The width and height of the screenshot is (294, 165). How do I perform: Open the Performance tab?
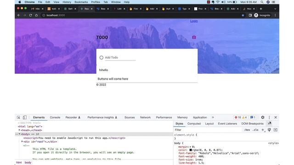pyautogui.click(x=164, y=117)
